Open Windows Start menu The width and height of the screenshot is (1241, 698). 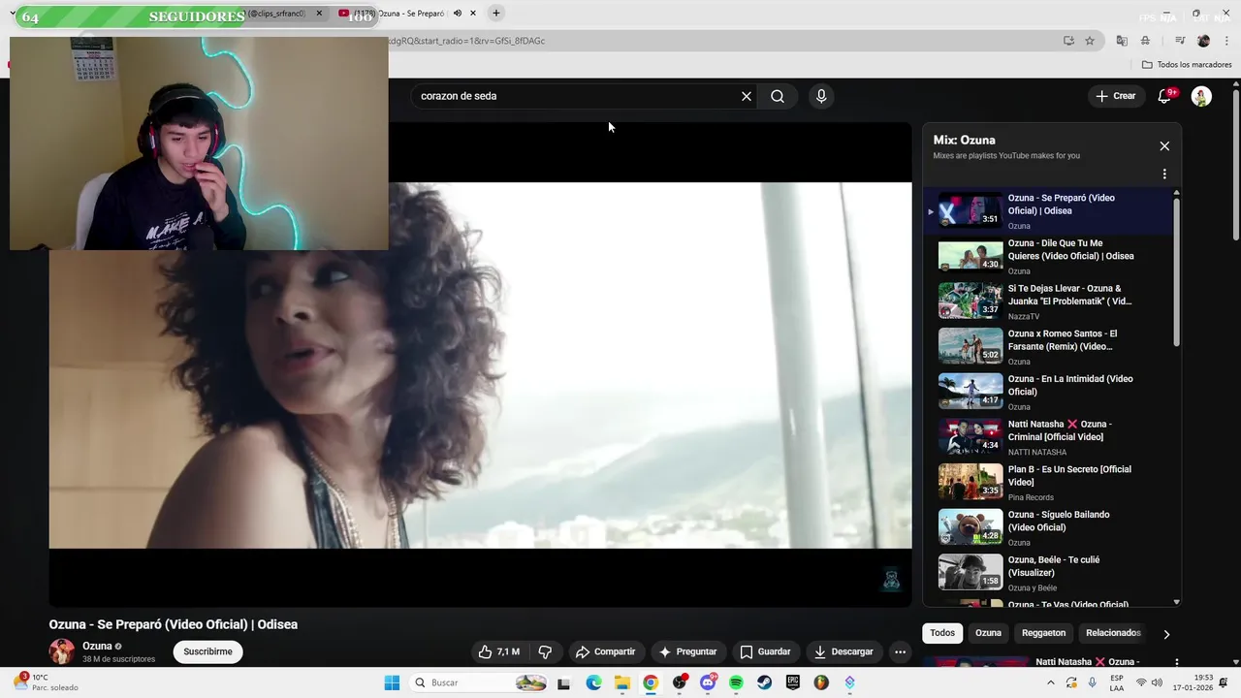(x=392, y=682)
